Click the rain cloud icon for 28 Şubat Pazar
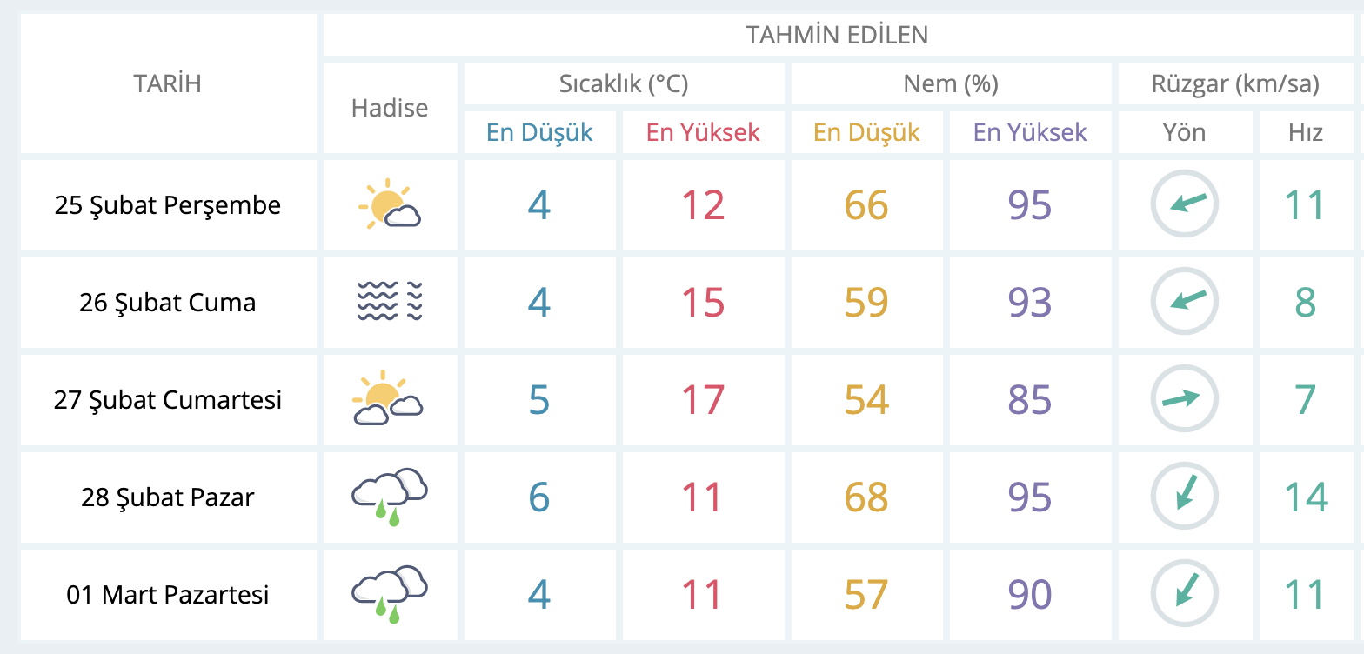 pos(390,497)
